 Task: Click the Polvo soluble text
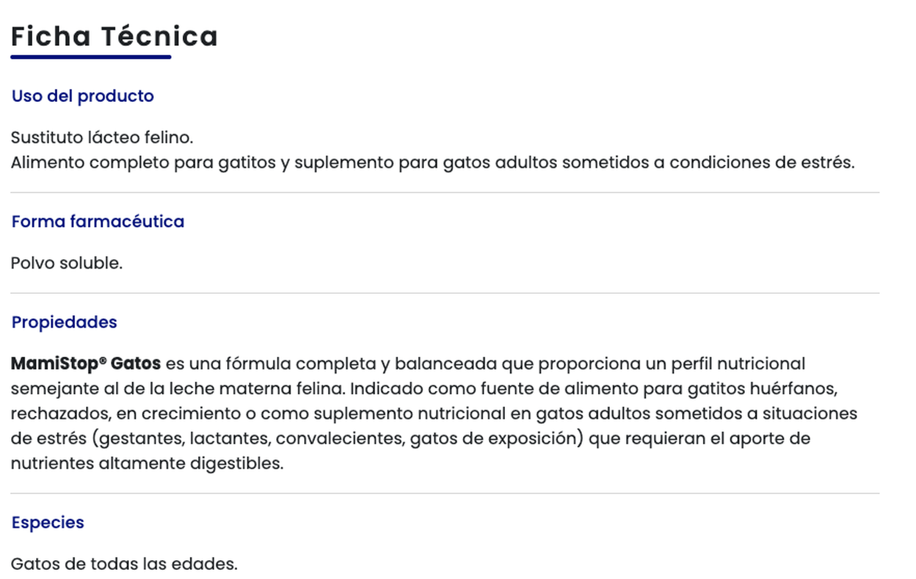click(x=67, y=263)
